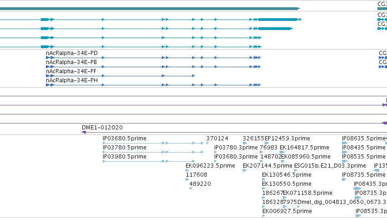Select the EK085960.5prime EST label
387x218 pixels.
[306, 157]
